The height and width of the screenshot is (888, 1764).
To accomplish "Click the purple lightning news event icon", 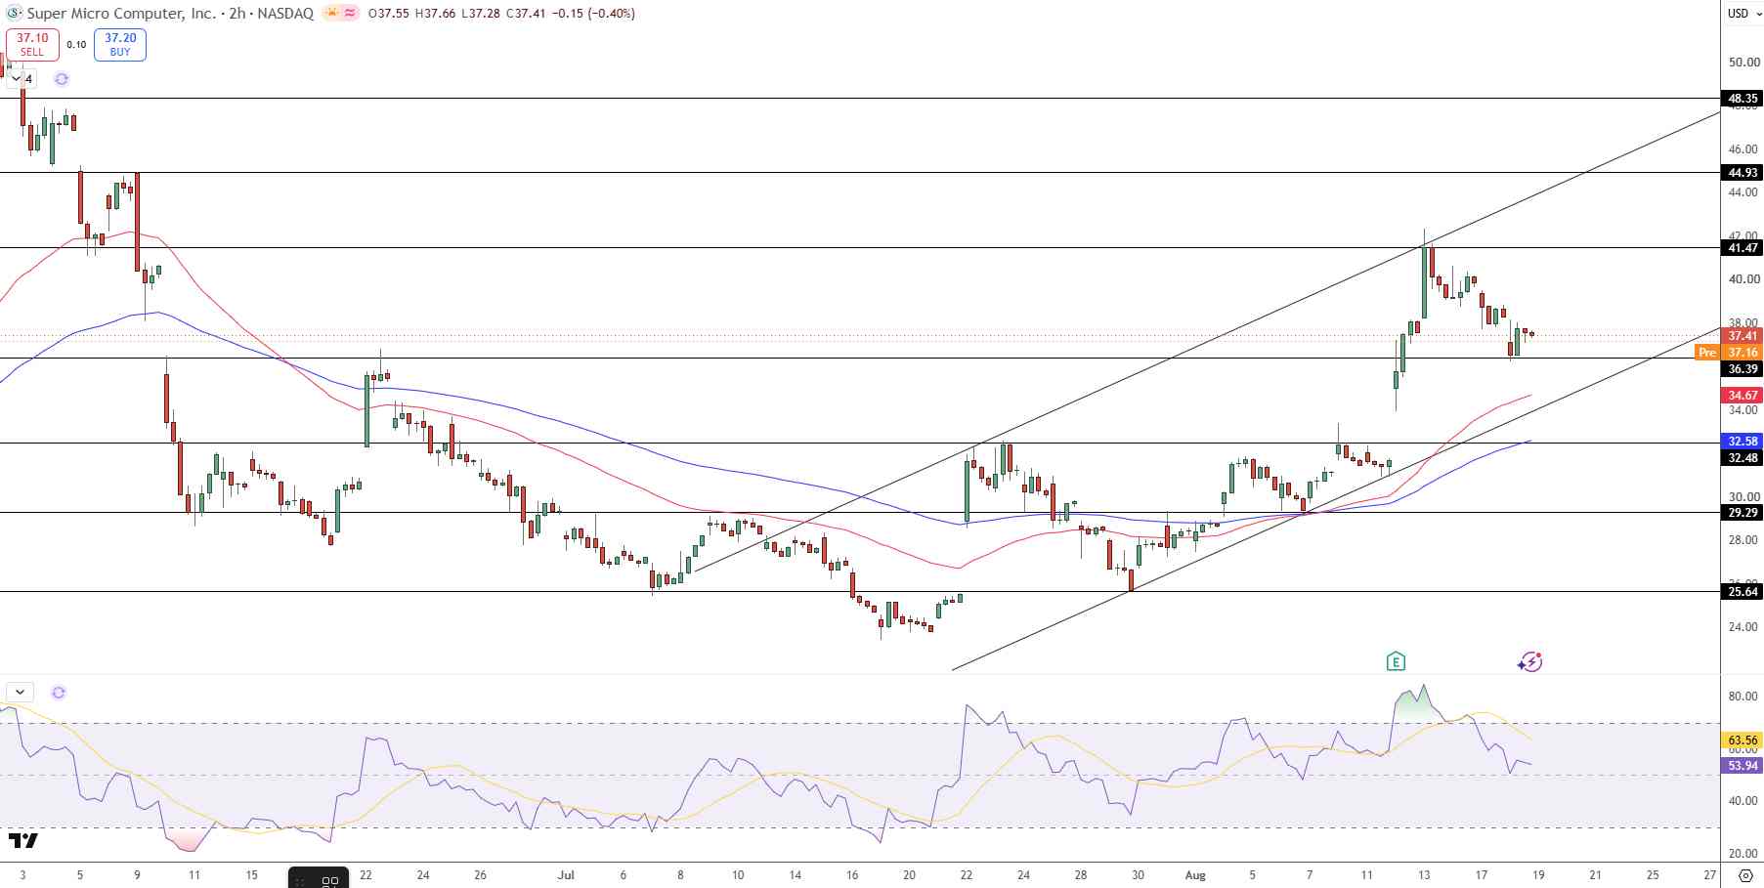I will point(1529,661).
